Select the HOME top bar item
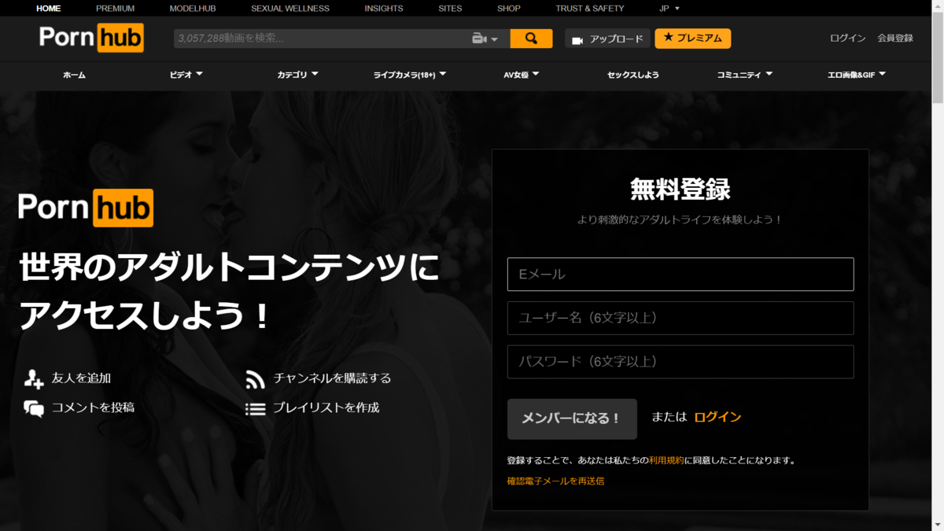944x531 pixels. click(x=49, y=9)
